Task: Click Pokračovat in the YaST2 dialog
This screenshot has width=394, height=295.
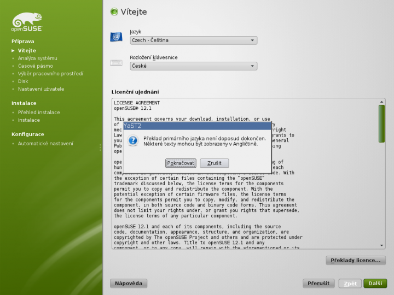Action: (181, 163)
